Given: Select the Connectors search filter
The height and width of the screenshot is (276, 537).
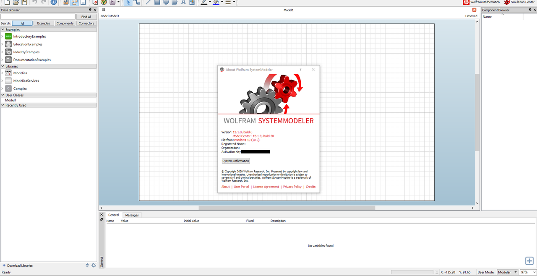Looking at the screenshot, I should [86, 23].
